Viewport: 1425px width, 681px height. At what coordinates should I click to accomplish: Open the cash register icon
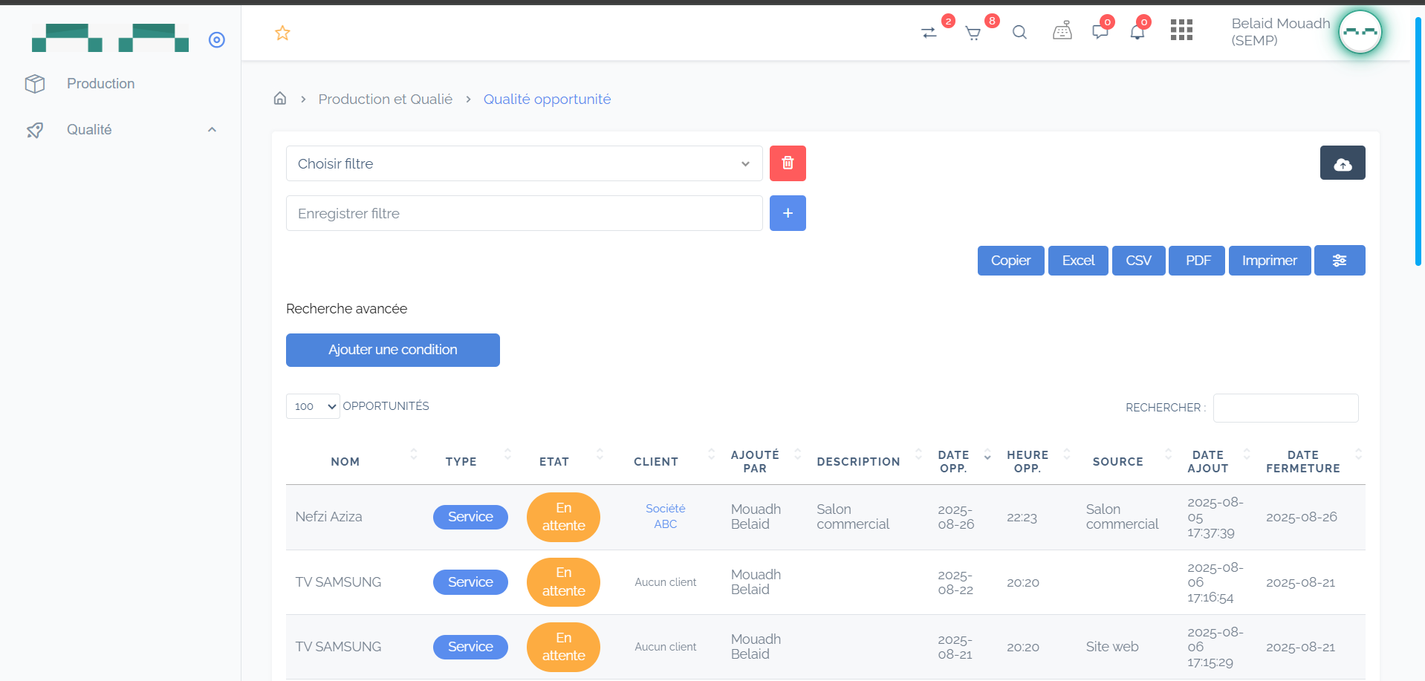pos(1062,31)
